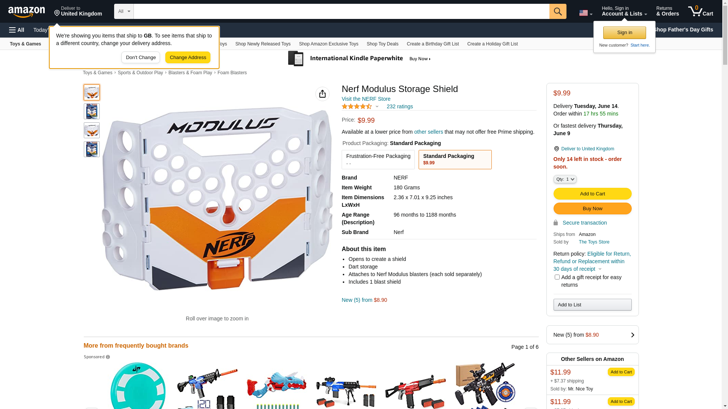Click the search magnifier button
The image size is (728, 409).
click(x=558, y=11)
